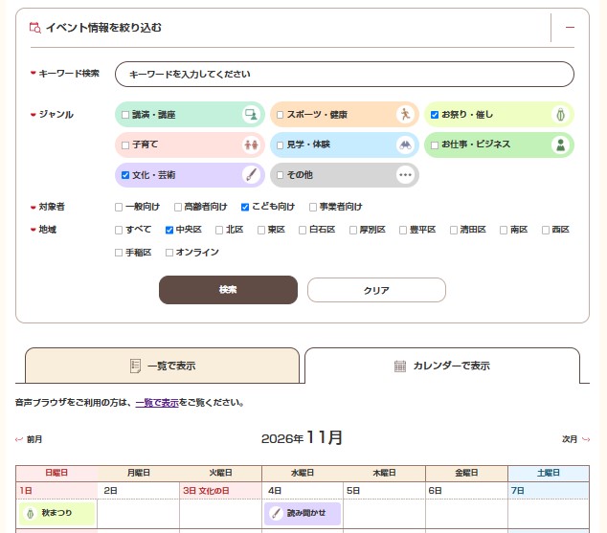This screenshot has height=533, width=607.
Task: Switch to the 一覧で表示 list tab
Action: tap(162, 366)
